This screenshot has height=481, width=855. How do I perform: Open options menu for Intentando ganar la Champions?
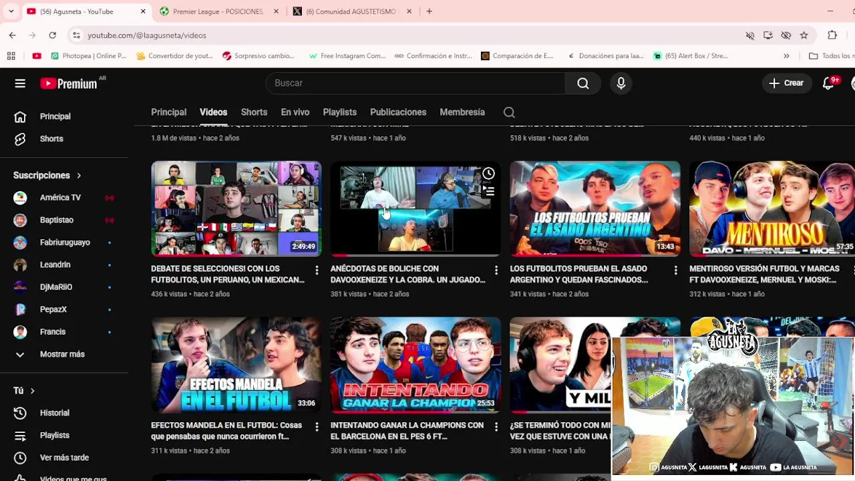pyautogui.click(x=496, y=426)
